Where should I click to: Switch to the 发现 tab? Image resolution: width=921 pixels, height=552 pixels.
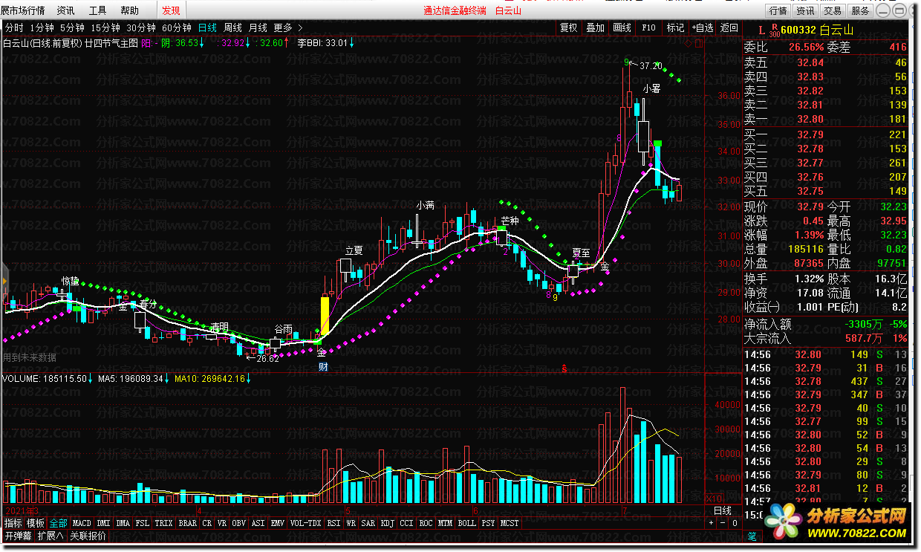tap(171, 10)
